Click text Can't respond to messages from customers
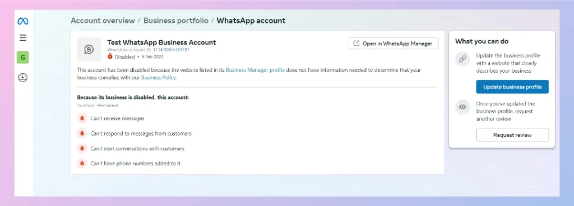 point(141,133)
